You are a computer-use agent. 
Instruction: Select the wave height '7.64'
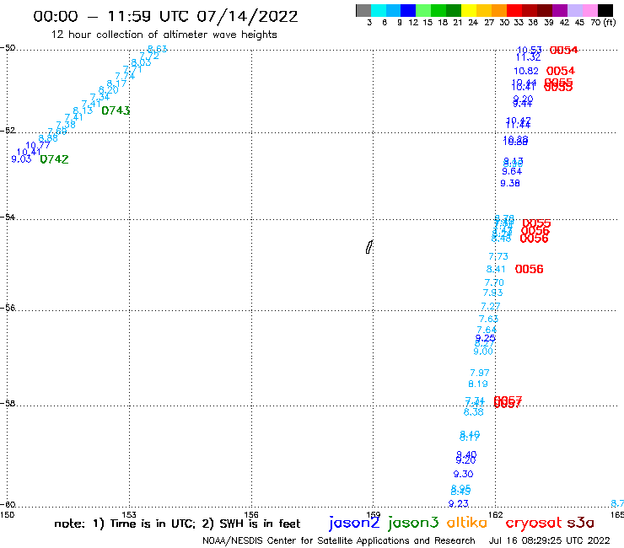coord(487,330)
